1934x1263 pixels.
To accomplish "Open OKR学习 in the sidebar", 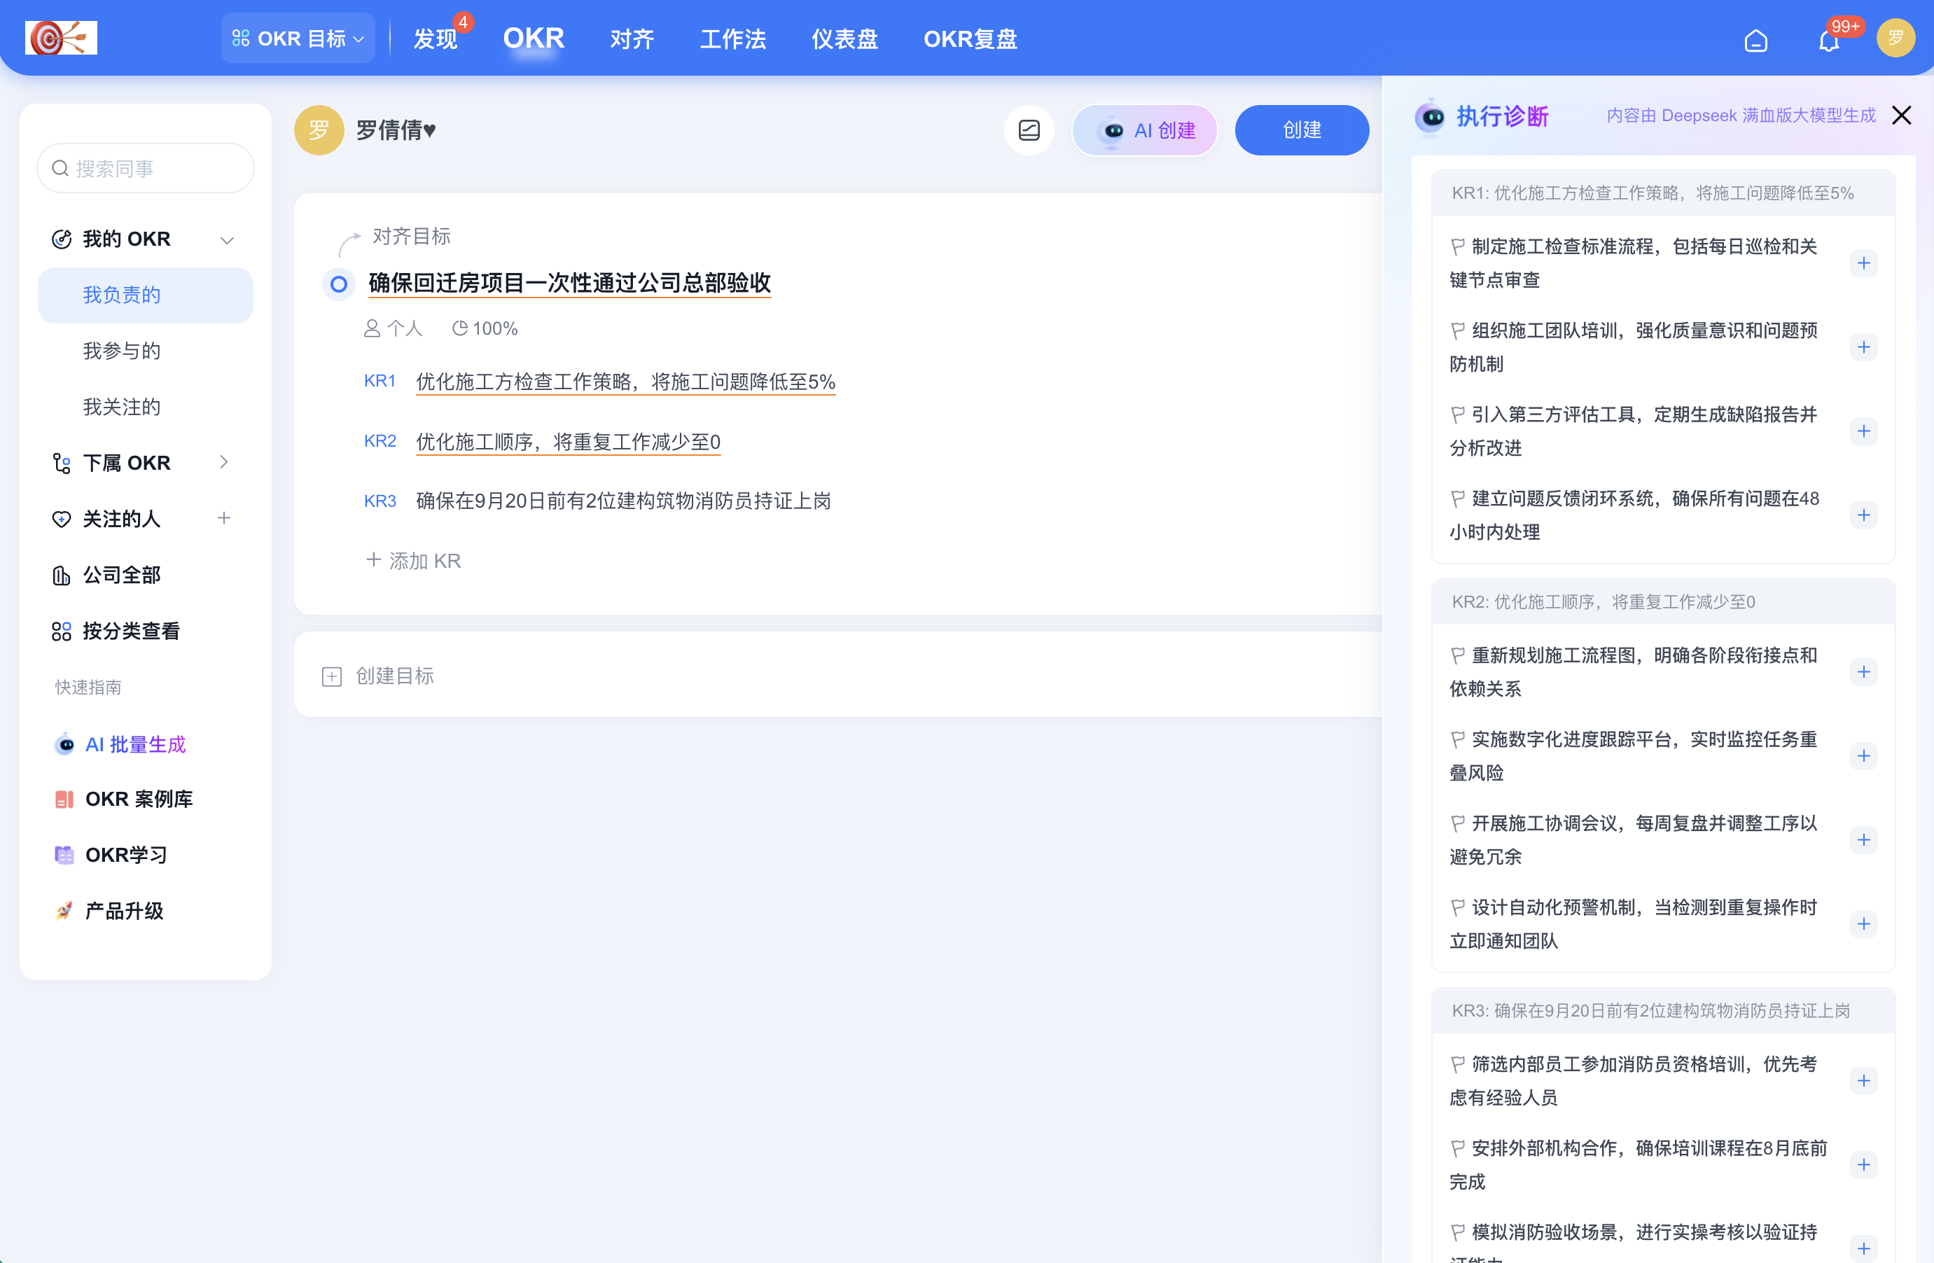I will pos(126,854).
